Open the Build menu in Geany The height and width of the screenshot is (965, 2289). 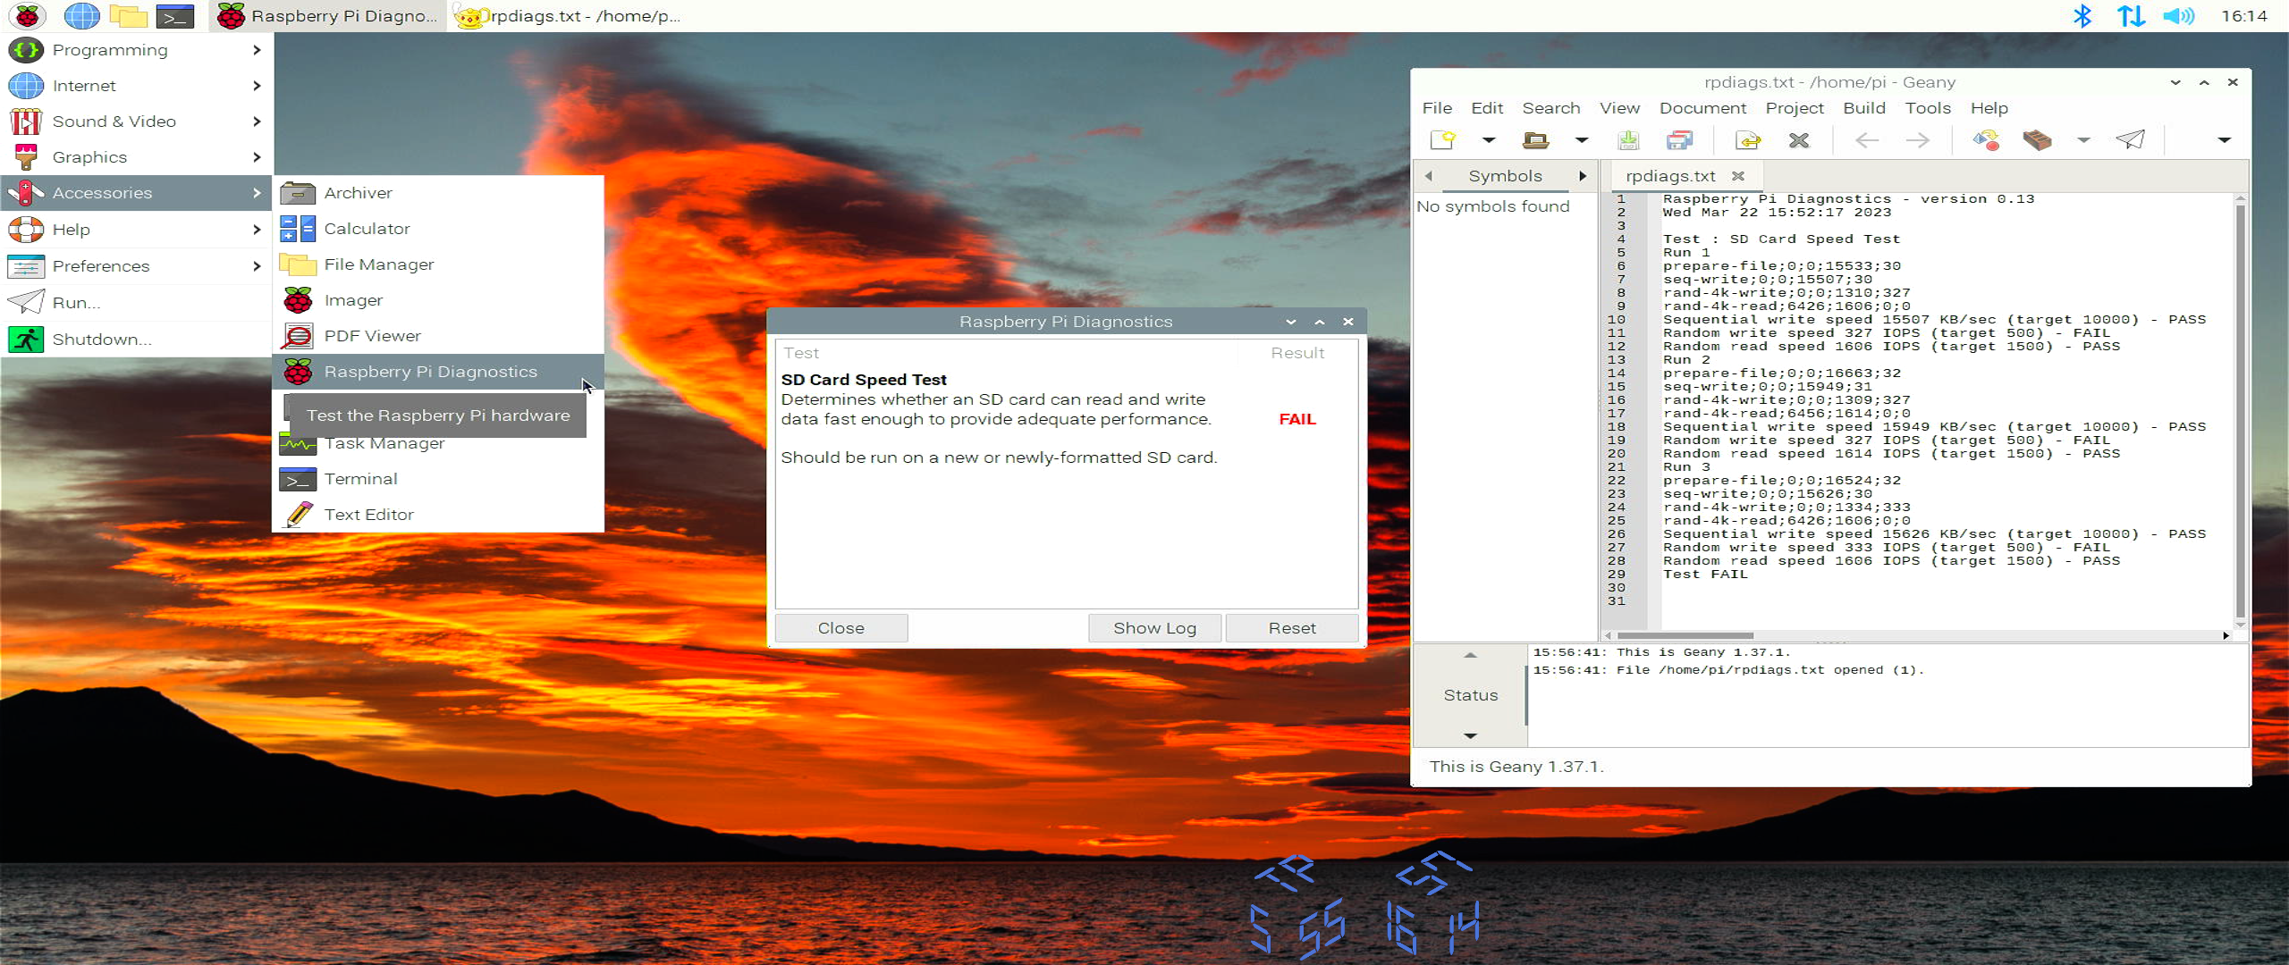1863,108
